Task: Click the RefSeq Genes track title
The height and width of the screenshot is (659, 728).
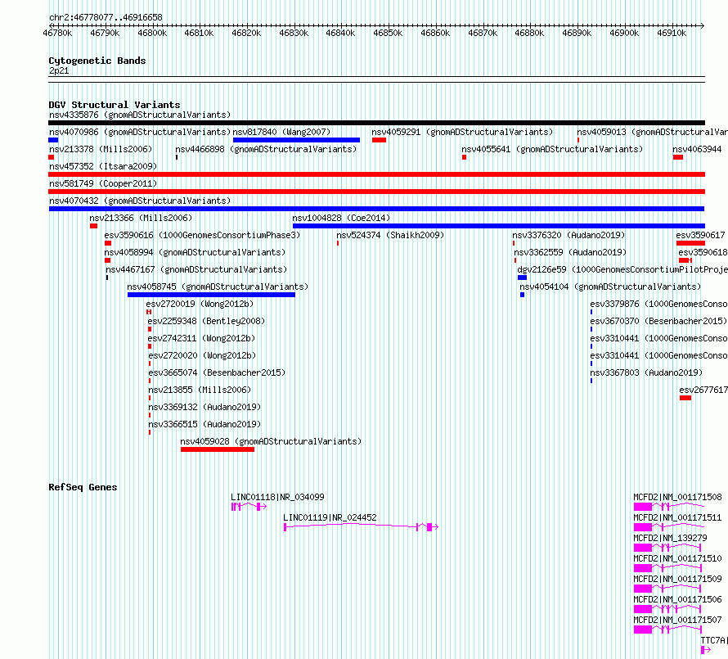Action: [x=83, y=487]
